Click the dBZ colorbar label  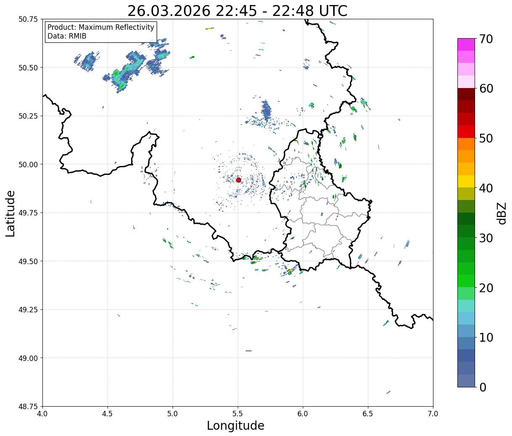502,213
